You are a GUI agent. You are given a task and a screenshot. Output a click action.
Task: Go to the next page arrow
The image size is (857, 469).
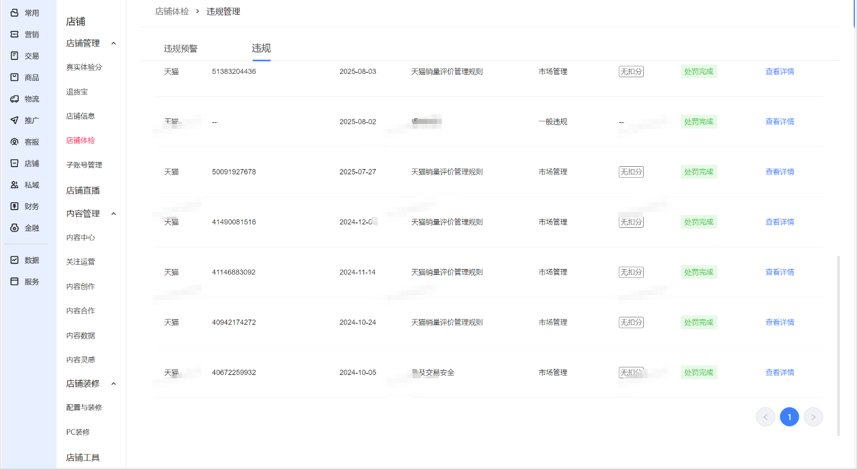(813, 417)
